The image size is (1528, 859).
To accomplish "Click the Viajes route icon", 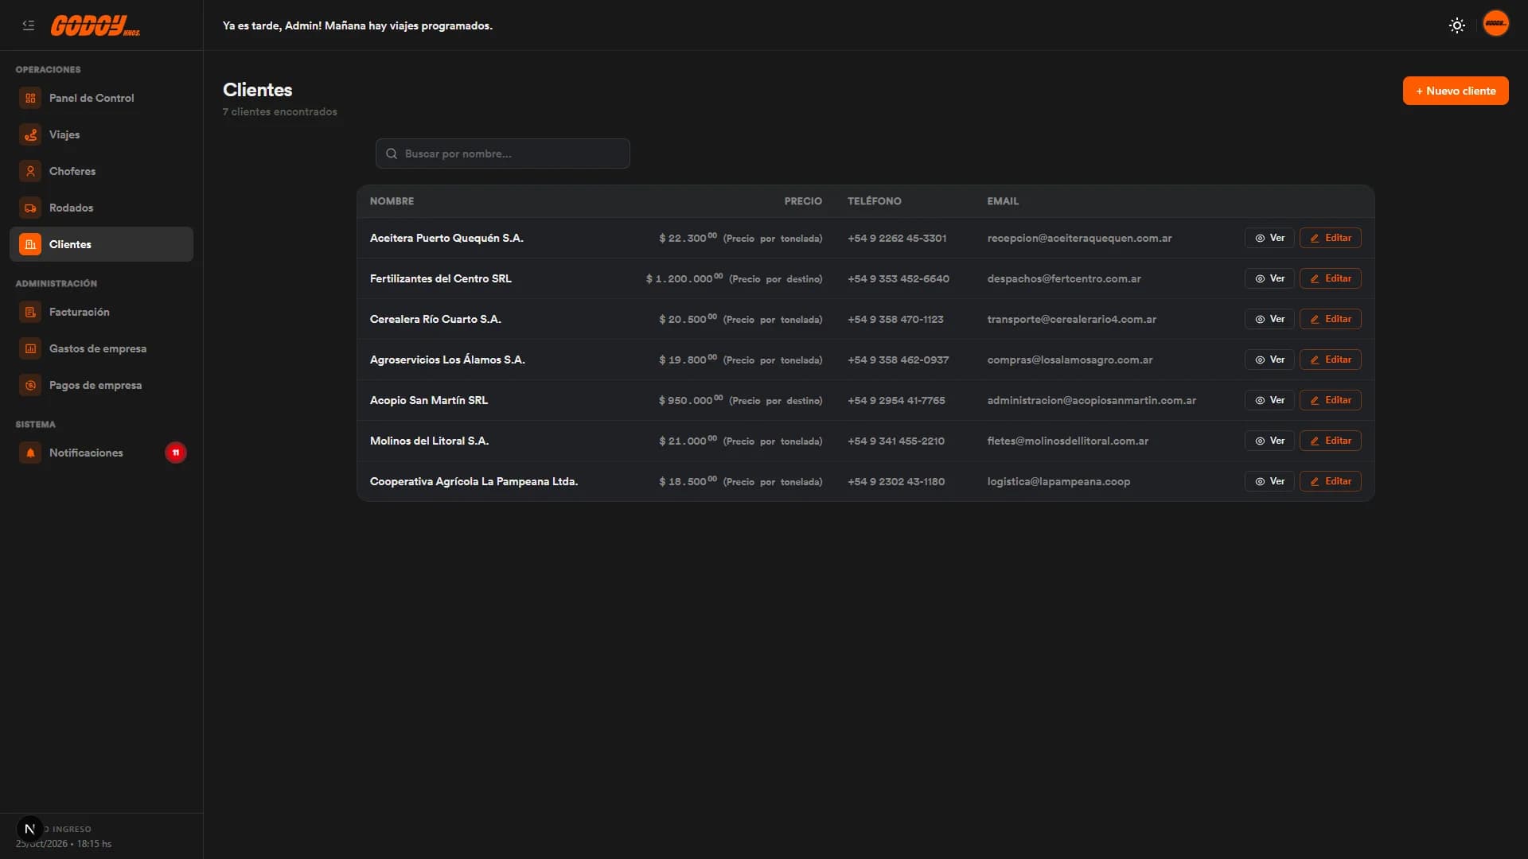I will tap(30, 134).
